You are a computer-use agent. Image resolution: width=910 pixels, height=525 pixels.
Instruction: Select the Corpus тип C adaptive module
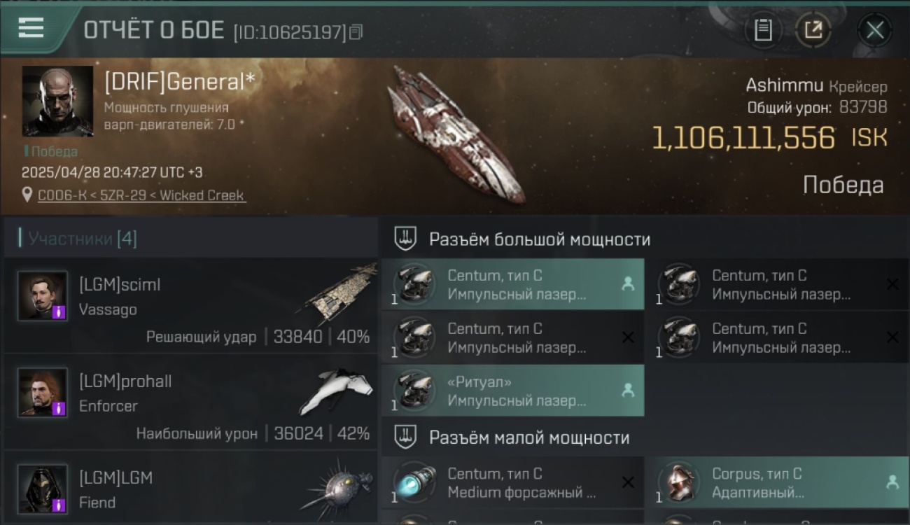pyautogui.click(x=776, y=482)
